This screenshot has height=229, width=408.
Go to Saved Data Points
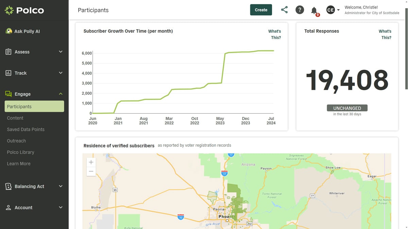pos(26,129)
